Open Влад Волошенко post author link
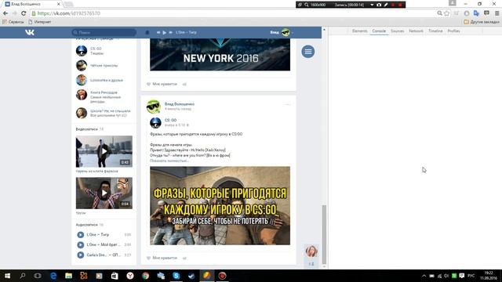Image resolution: width=502 pixels, height=282 pixels. click(x=180, y=104)
